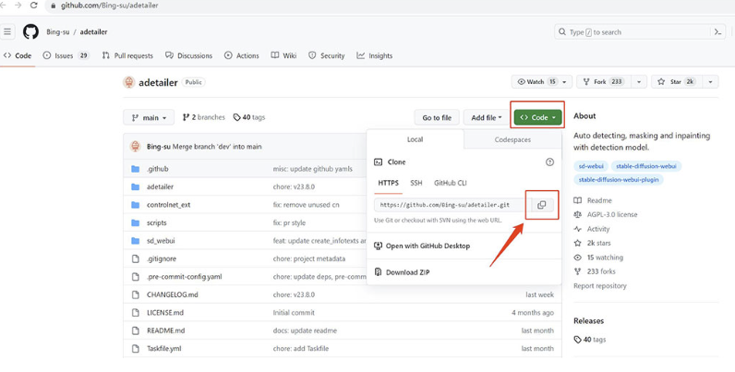Viewport: 735px width, 372px height.
Task: Click the stable-diffusion-webui-plugin topic tag
Action: pyautogui.click(x=619, y=179)
